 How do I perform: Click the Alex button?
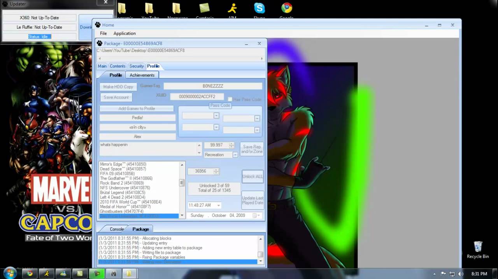137,136
